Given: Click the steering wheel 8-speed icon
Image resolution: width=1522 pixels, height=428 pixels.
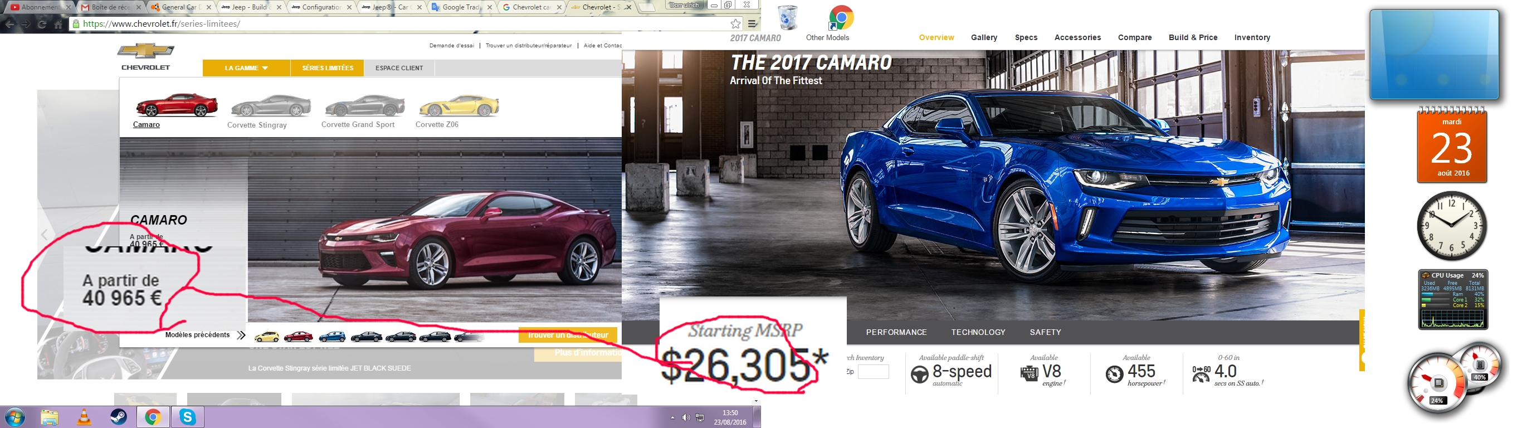Looking at the screenshot, I should (x=919, y=375).
